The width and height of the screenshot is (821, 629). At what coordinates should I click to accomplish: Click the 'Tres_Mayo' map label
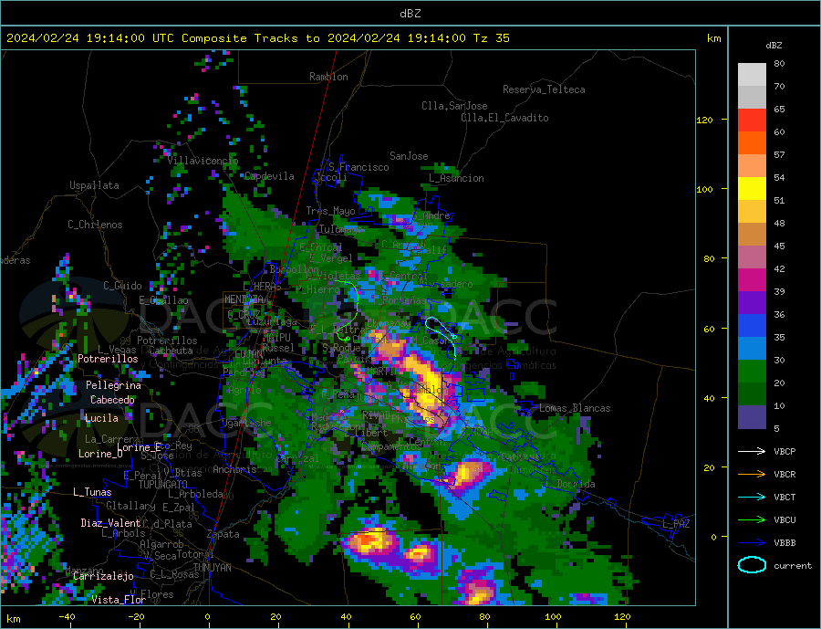pyautogui.click(x=330, y=211)
